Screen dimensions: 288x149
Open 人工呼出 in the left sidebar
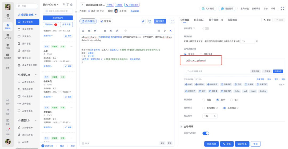click(8, 36)
